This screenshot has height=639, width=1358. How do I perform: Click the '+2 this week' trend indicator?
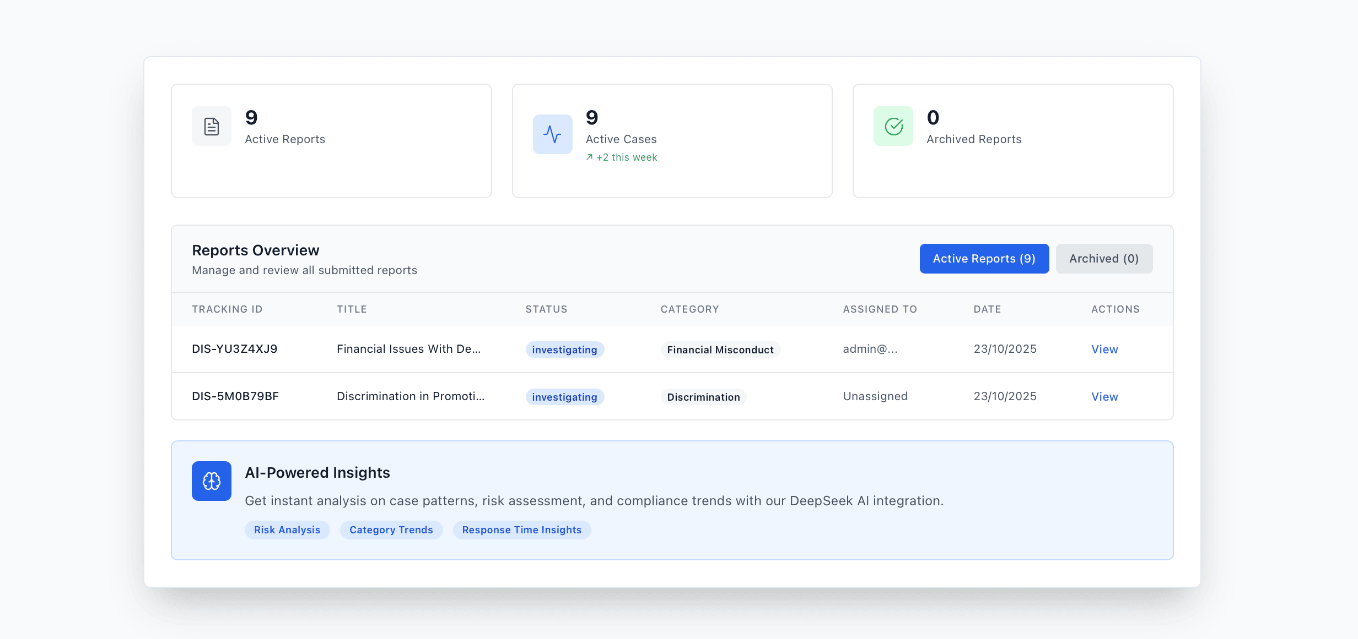click(621, 157)
